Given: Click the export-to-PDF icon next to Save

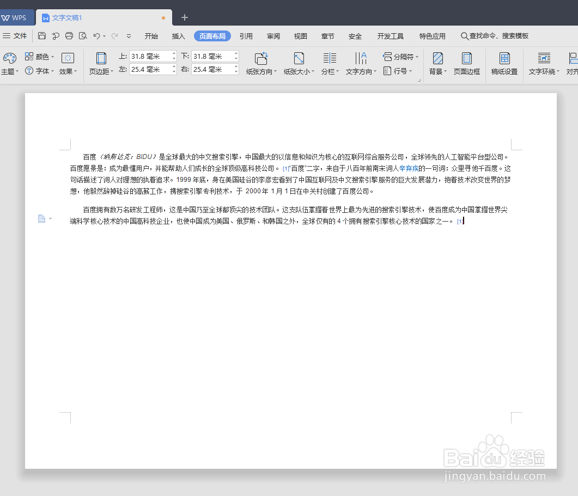Looking at the screenshot, I should pos(56,36).
